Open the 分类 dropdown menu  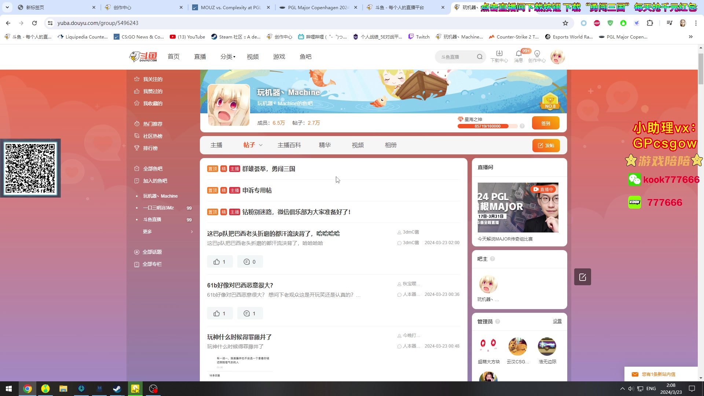coord(228,57)
